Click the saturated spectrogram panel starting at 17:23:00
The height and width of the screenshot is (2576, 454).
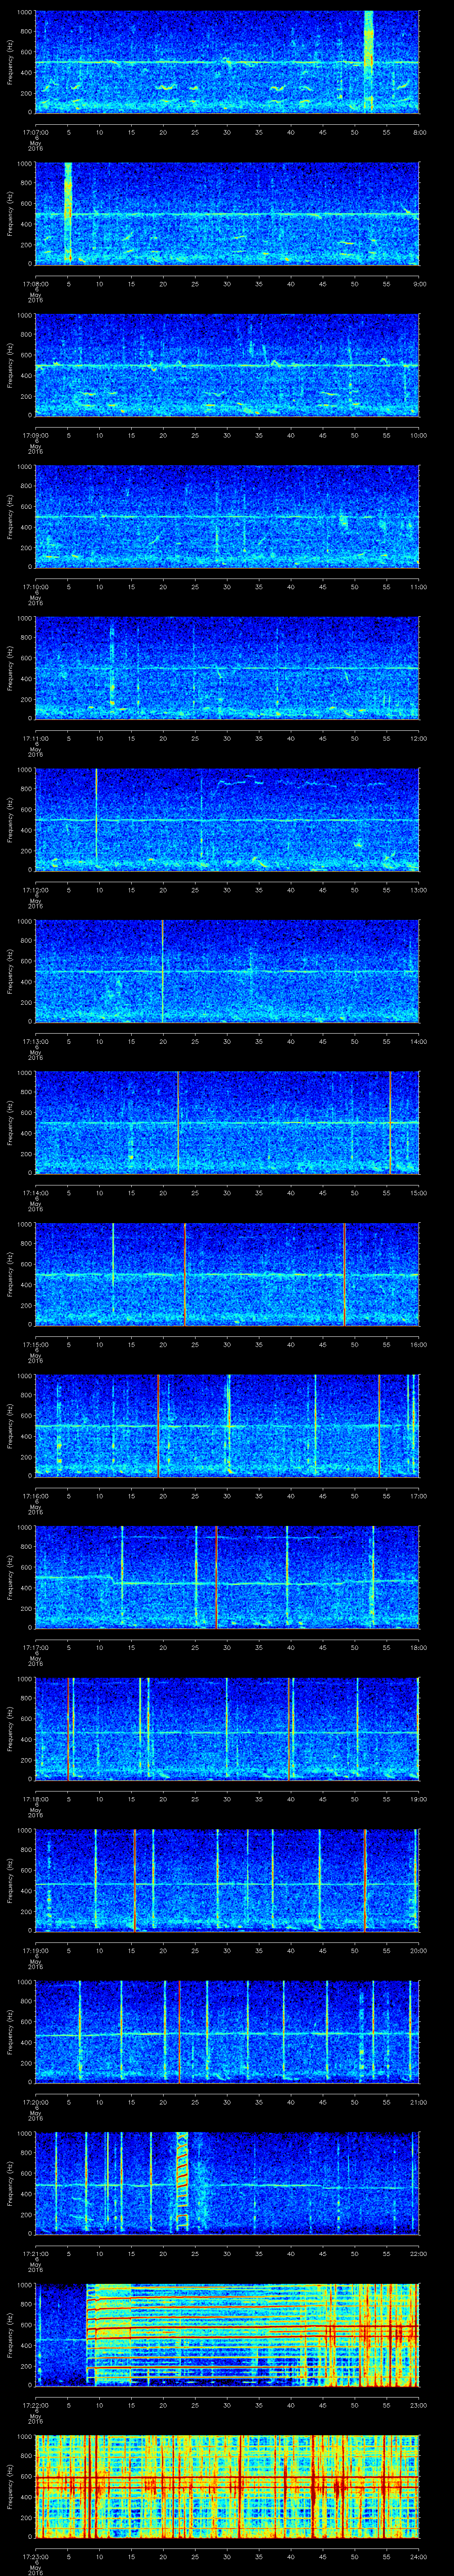227,2486
